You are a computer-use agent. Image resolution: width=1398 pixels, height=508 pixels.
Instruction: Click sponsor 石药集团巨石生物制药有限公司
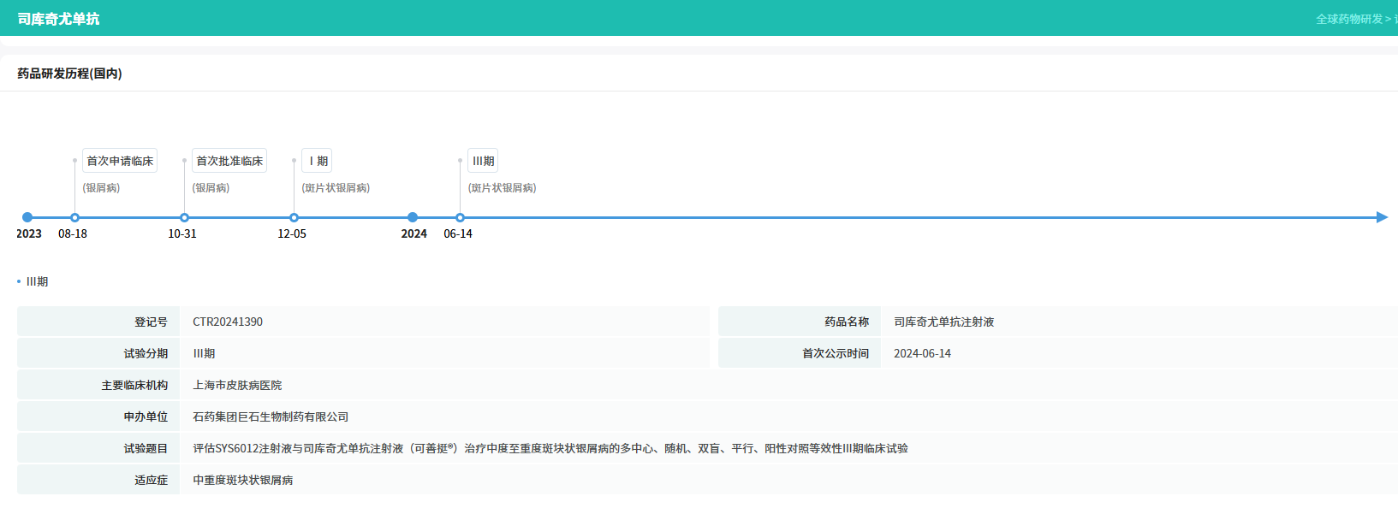[x=271, y=416]
